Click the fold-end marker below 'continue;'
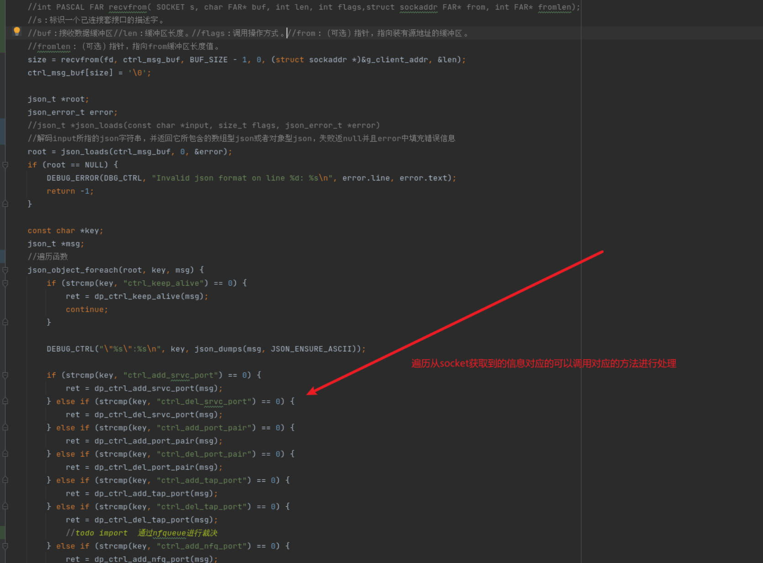This screenshot has height=563, width=763. pyautogui.click(x=5, y=322)
